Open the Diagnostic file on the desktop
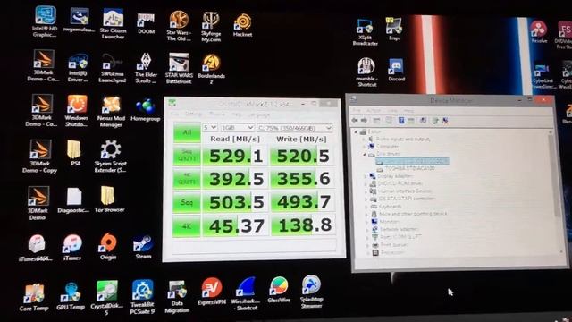The width and height of the screenshot is (572, 322). point(73,200)
